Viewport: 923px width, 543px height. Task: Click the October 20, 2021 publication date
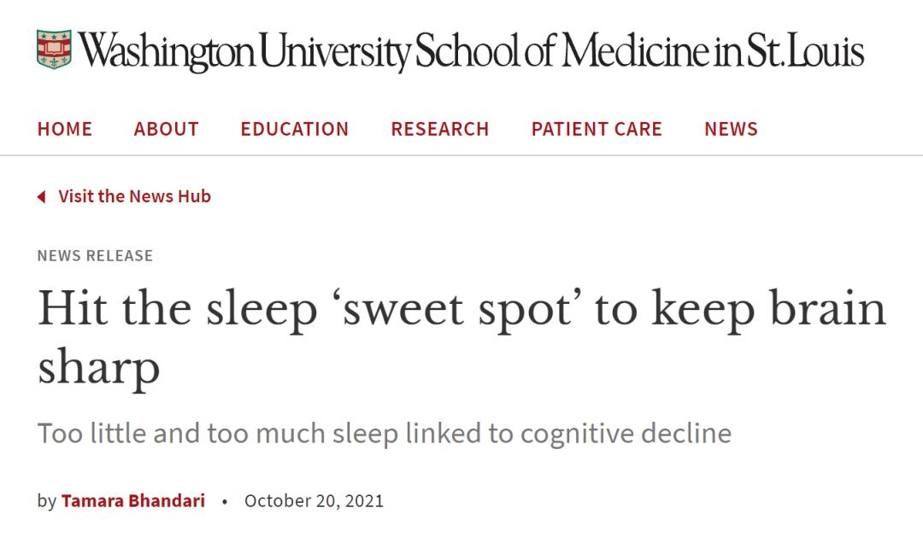click(314, 500)
